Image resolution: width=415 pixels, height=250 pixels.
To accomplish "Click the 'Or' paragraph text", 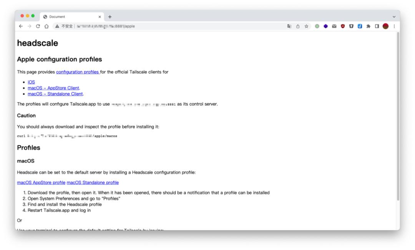I will click(19, 220).
